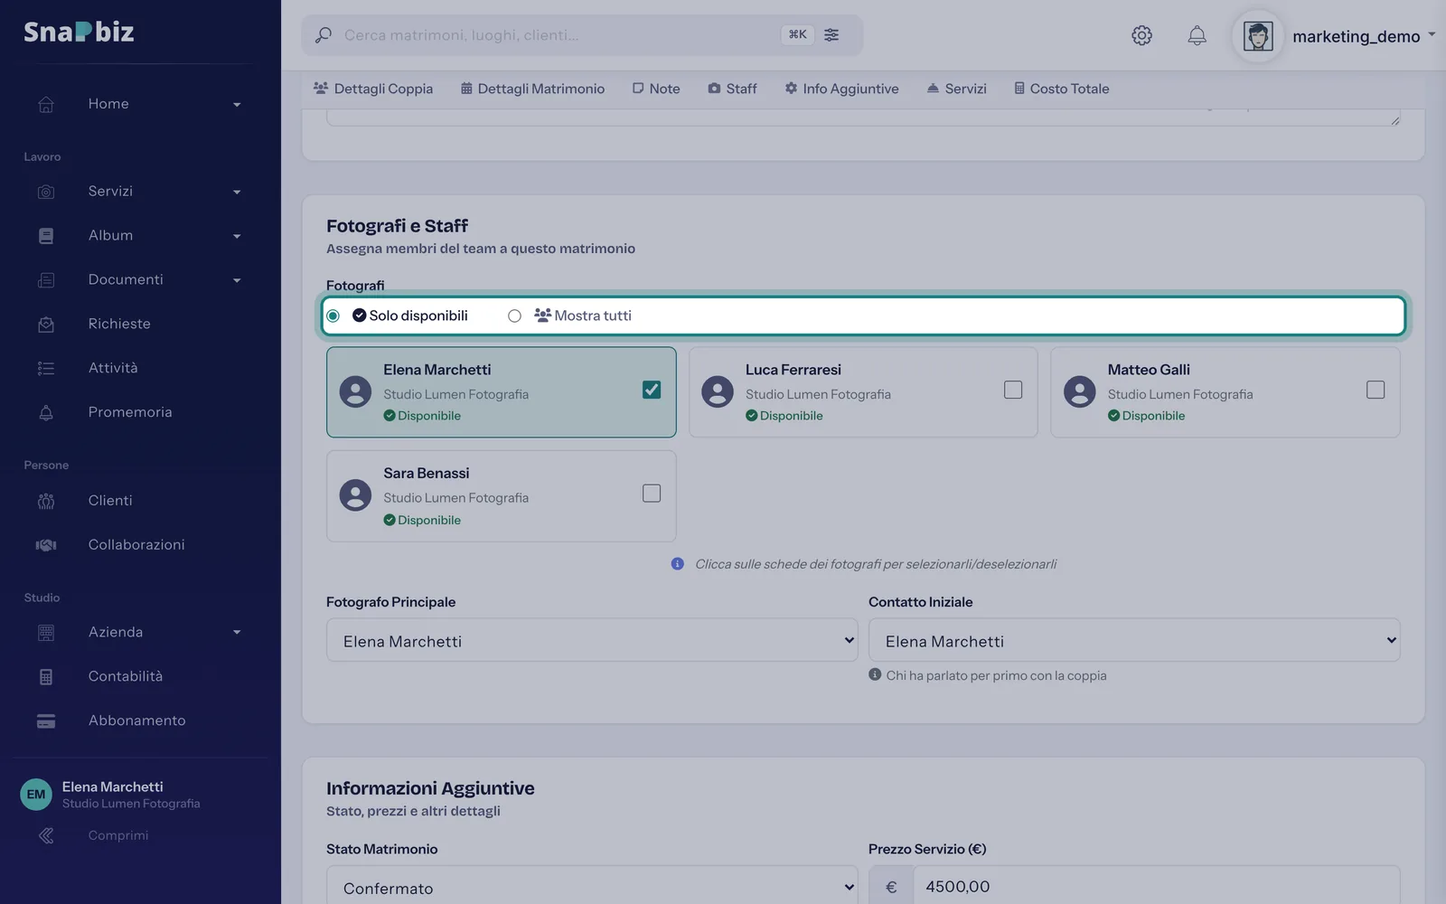The image size is (1446, 904).
Task: Click the Home house icon
Action: point(46,104)
